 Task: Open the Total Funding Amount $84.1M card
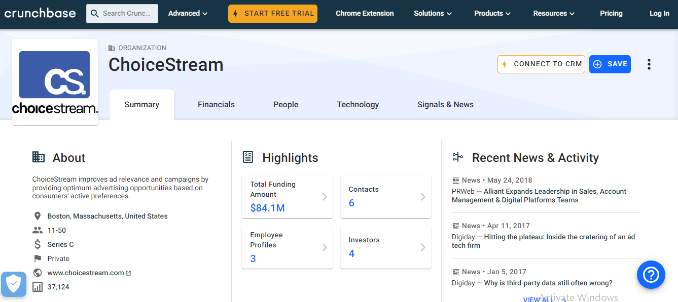287,197
